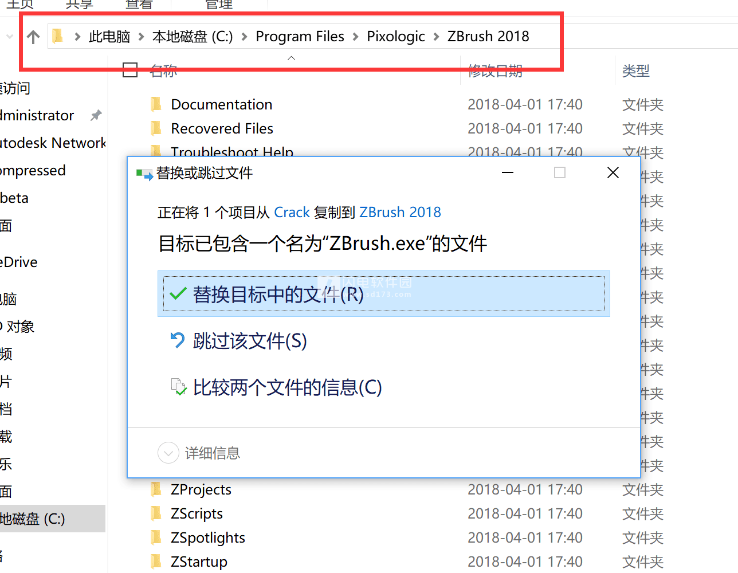Select 3D 对象 in navigation pane
The image size is (738, 573).
point(17,326)
